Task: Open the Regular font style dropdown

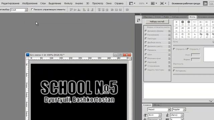Action: coord(184,110)
